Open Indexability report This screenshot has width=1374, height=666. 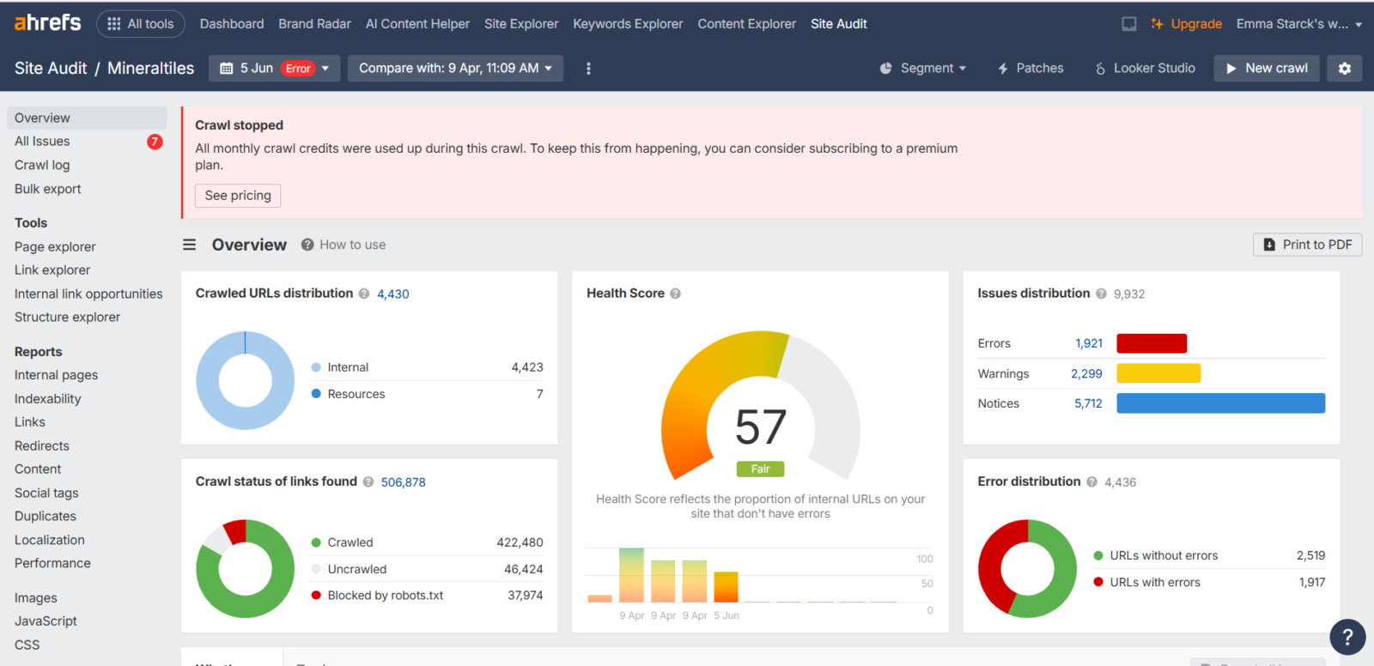pos(48,399)
